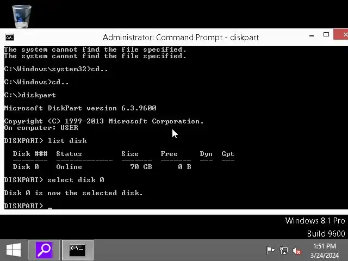The image size is (348, 261).
Task: Select the Command Prompt taskbar button
Action: 77,250
